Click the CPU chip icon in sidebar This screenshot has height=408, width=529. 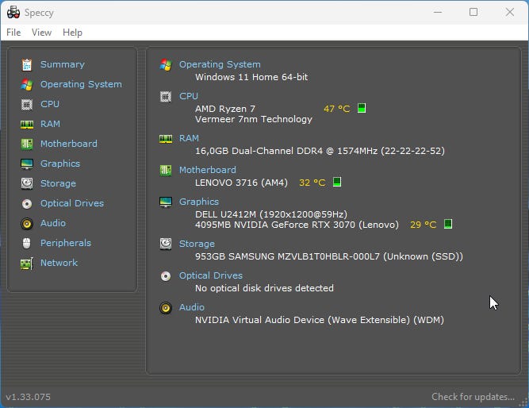pos(27,104)
